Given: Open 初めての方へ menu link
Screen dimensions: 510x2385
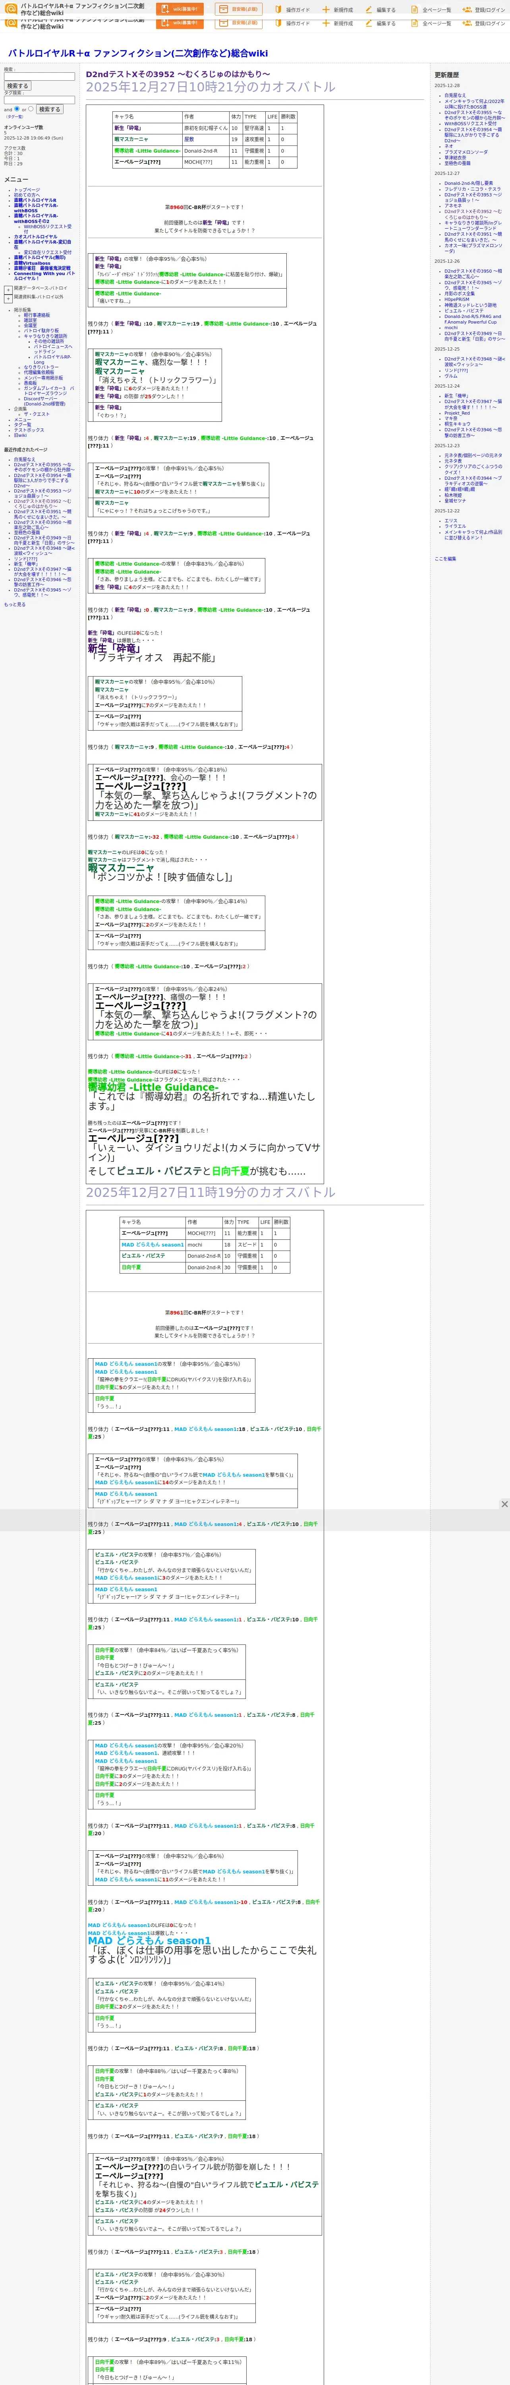Looking at the screenshot, I should tap(27, 195).
